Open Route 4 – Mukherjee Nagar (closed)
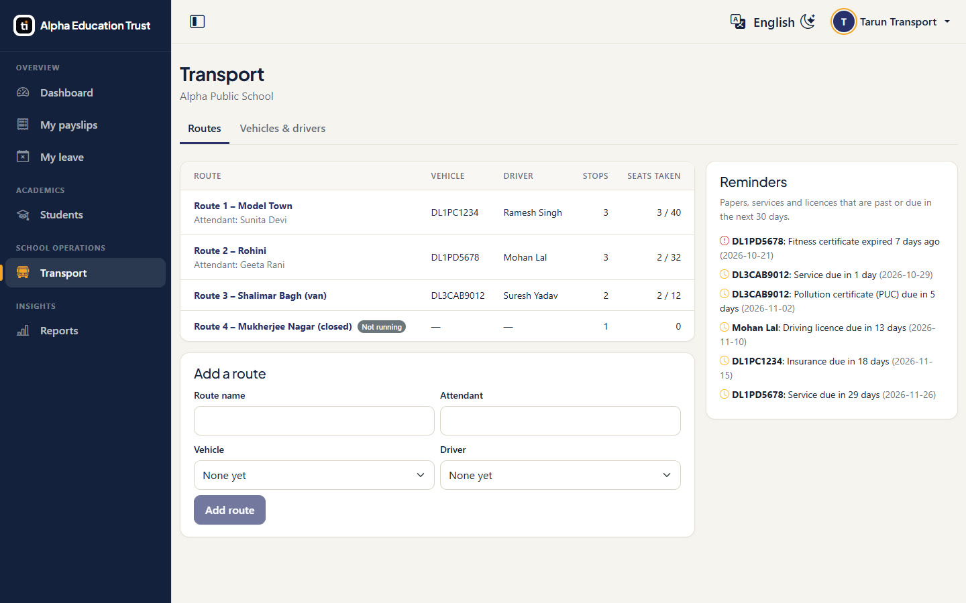This screenshot has width=966, height=603. pos(273,326)
